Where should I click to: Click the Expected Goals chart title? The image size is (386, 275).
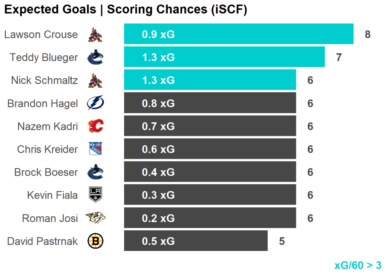coord(126,10)
